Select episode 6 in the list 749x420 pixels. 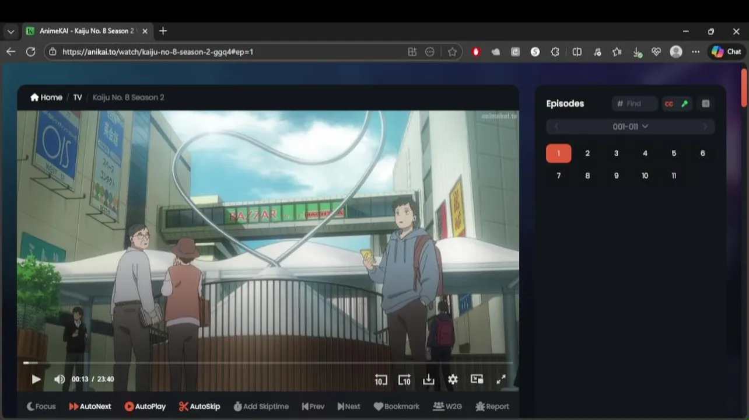[702, 153]
